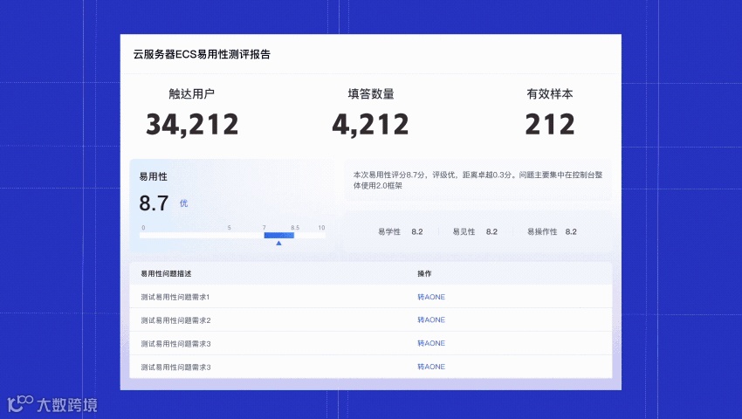Click the 有效样本 label
This screenshot has height=419, width=742.
(550, 93)
